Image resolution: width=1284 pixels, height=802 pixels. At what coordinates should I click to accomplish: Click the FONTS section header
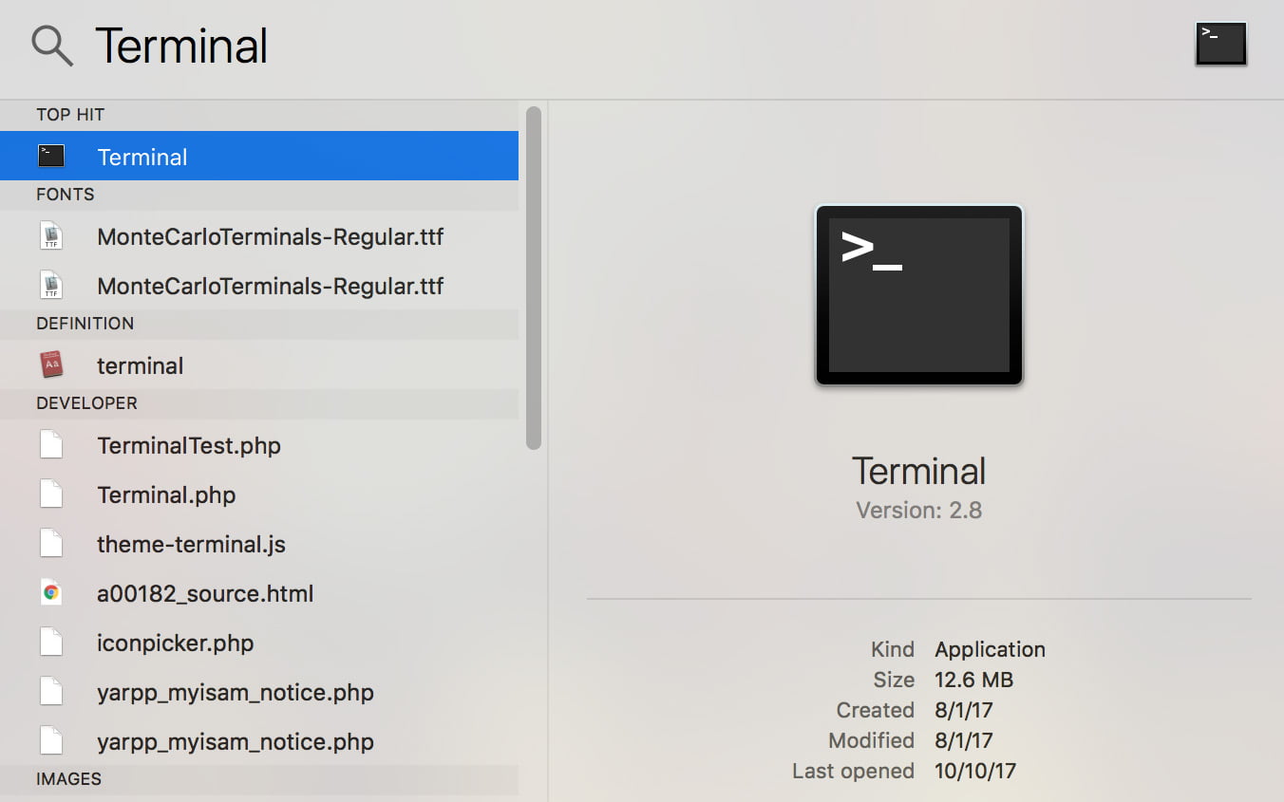click(66, 195)
